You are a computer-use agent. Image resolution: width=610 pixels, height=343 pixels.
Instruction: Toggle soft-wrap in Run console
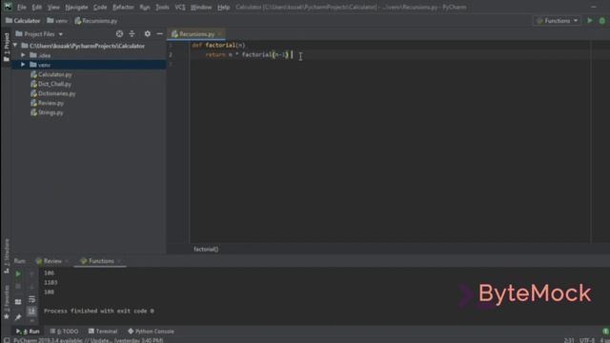pos(31,299)
